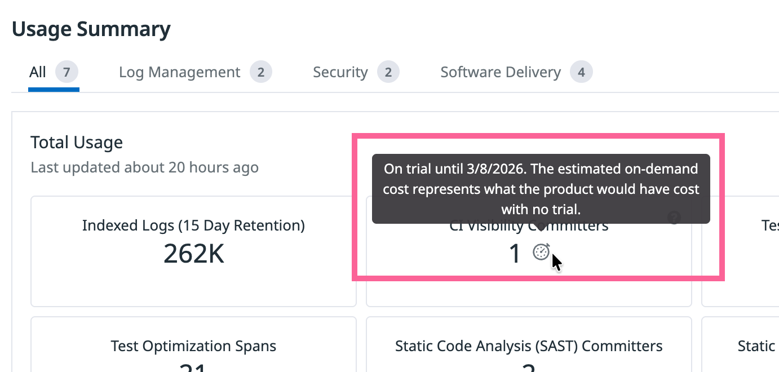779x372 pixels.
Task: Click the Usage Summary heading
Action: click(x=91, y=29)
